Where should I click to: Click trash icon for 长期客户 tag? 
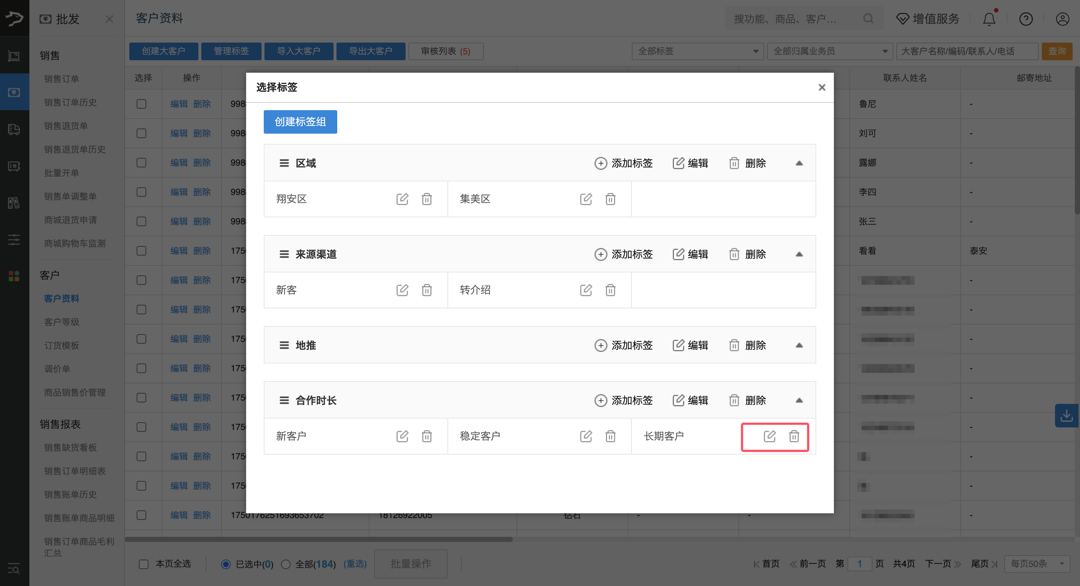point(793,436)
